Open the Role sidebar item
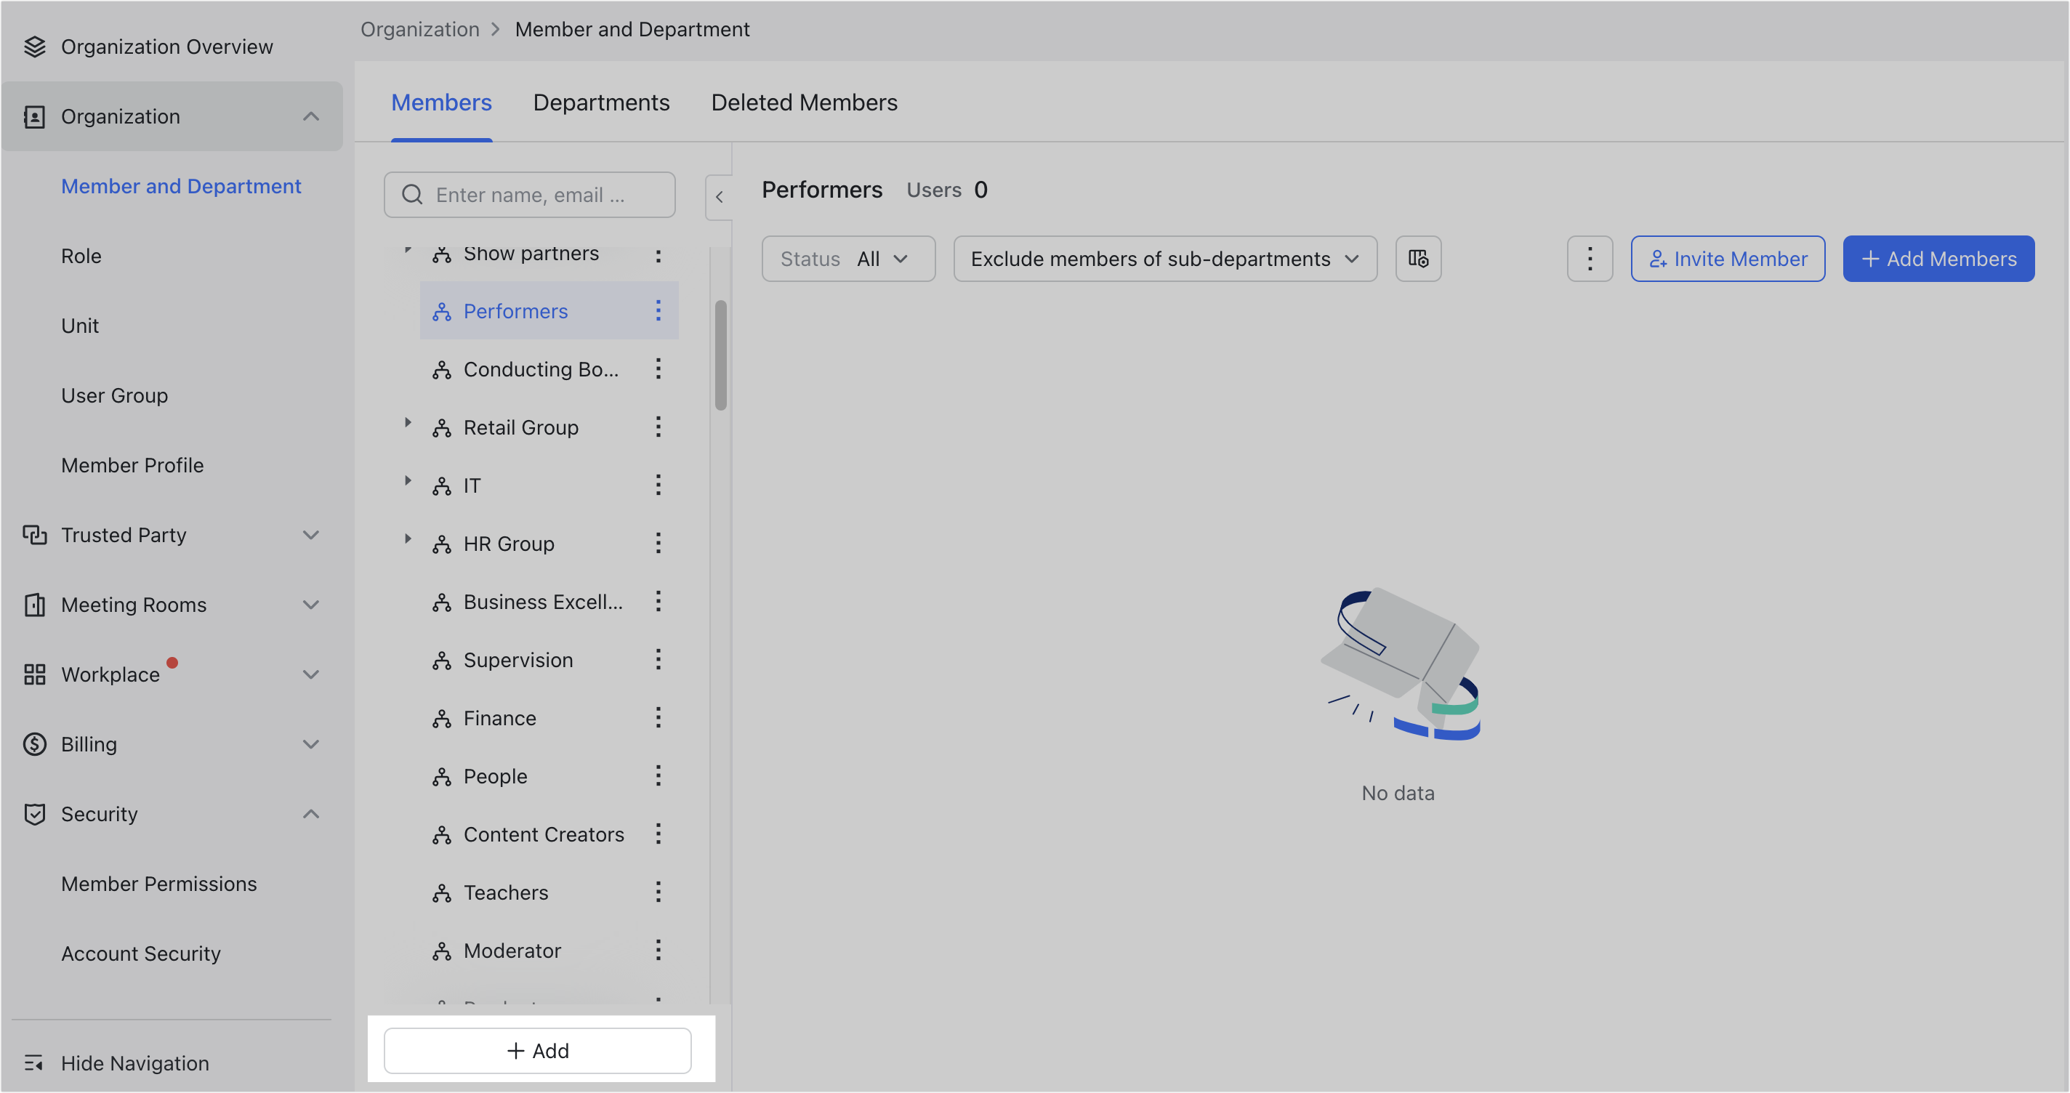 coord(81,257)
